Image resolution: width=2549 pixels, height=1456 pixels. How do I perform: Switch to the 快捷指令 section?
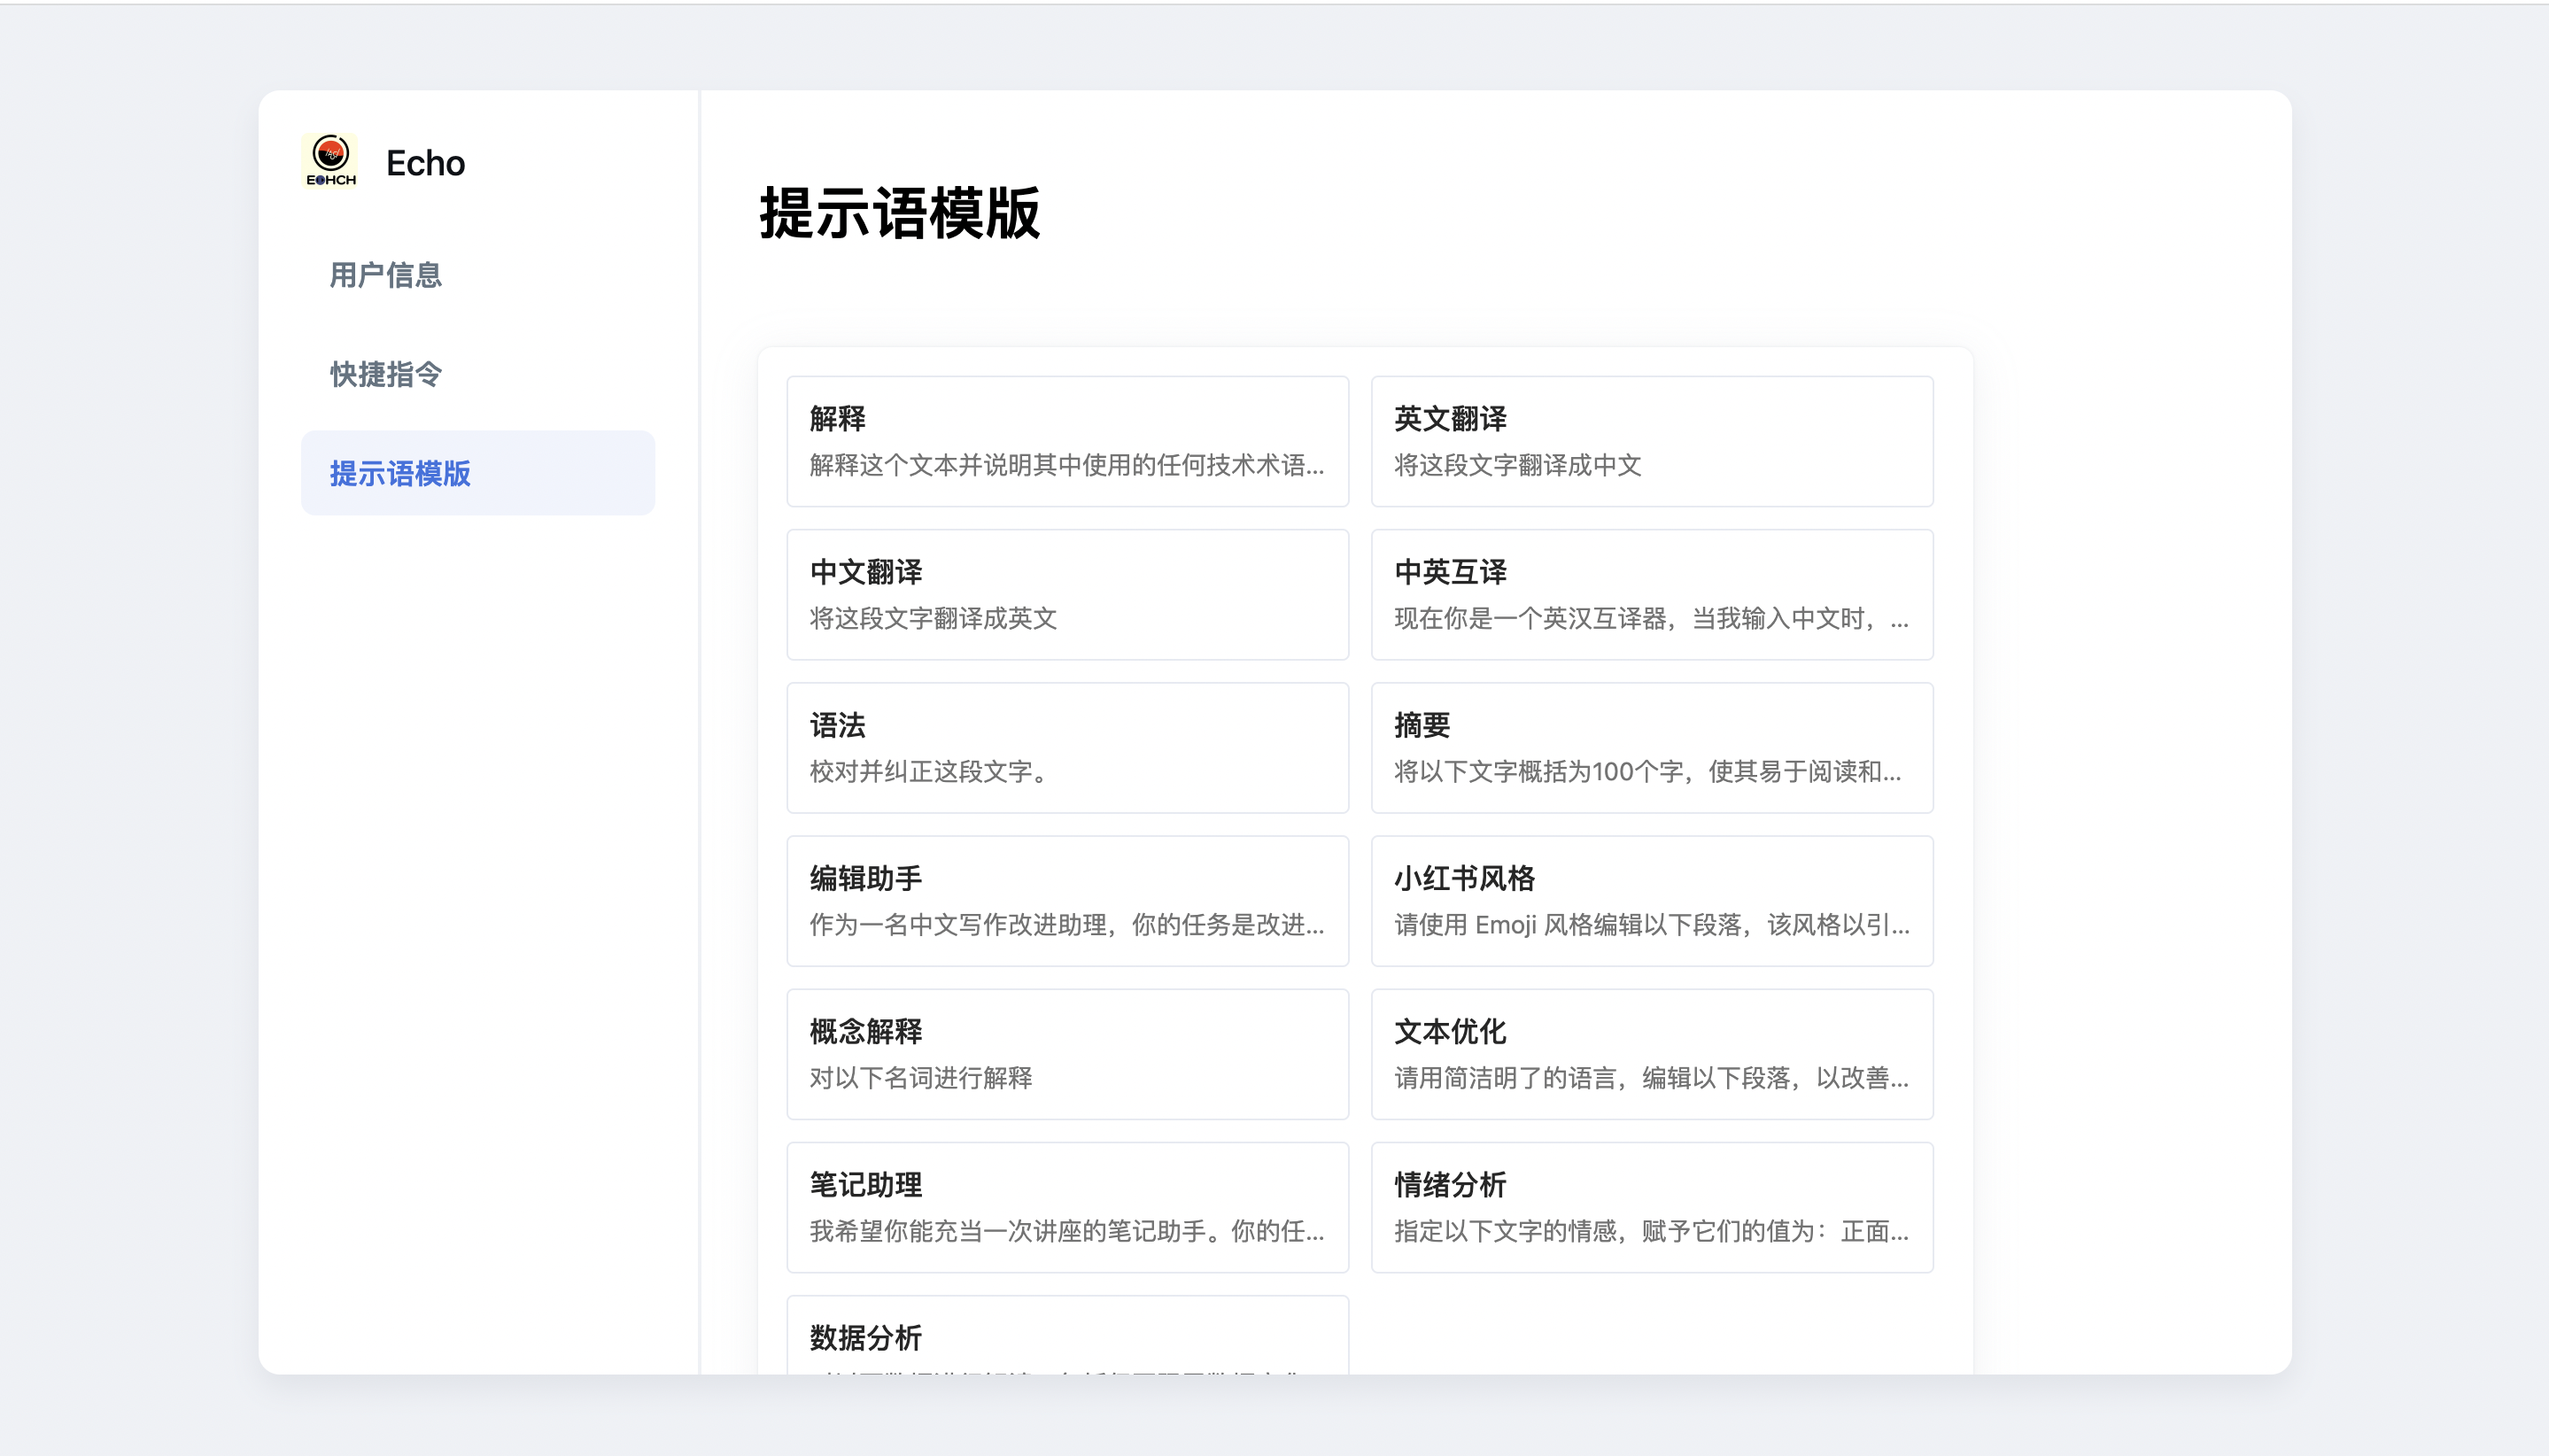point(385,374)
